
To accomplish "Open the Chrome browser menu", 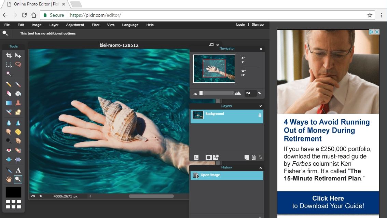I will pos(382,15).
